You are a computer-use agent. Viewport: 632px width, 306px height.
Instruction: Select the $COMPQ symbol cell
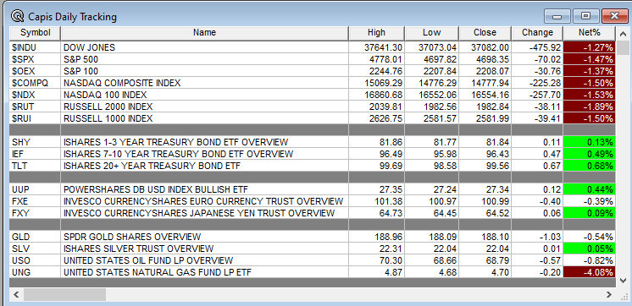click(x=35, y=83)
